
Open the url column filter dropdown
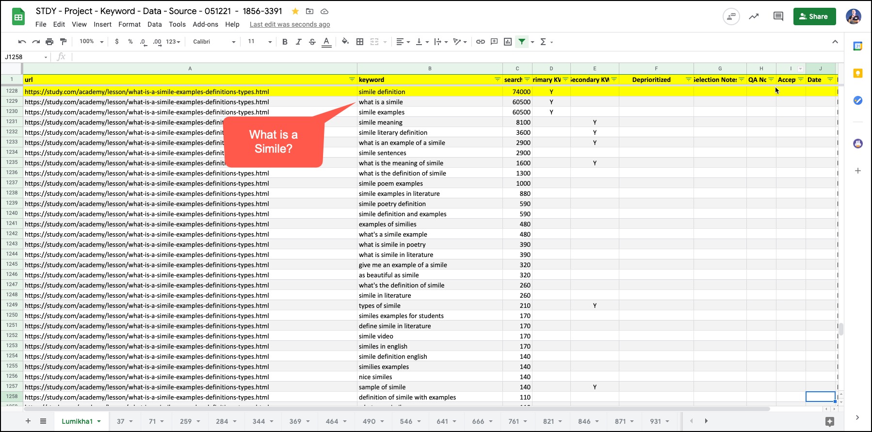point(352,80)
